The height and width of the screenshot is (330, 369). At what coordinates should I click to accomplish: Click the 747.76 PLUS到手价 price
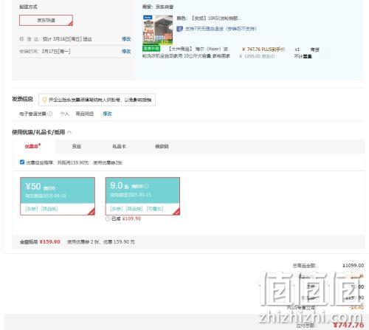(263, 49)
